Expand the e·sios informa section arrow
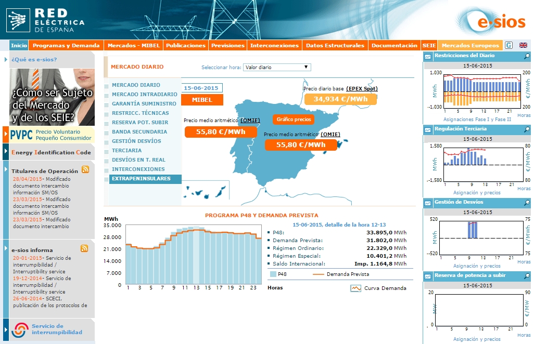534x344 pixels. 6,248
